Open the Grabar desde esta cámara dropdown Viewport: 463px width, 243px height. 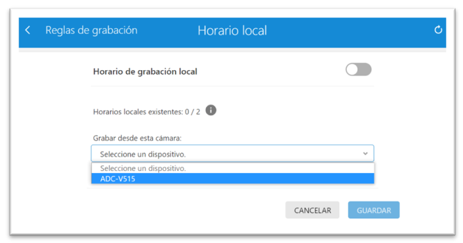(233, 154)
